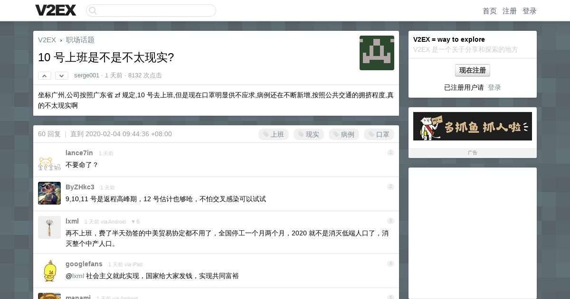Open ByZHkc3's avatar image
Viewport: 570px width, 299px height.
[x=49, y=193]
